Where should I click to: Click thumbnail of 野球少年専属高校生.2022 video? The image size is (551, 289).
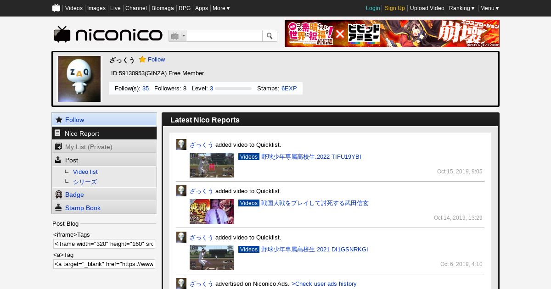(x=212, y=165)
